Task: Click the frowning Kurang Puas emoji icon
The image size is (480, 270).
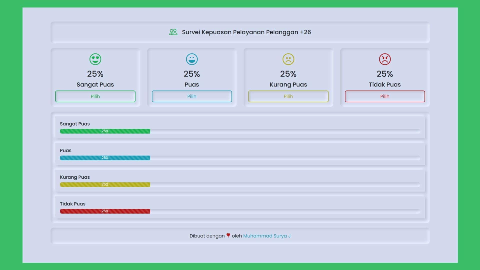Action: point(288,59)
